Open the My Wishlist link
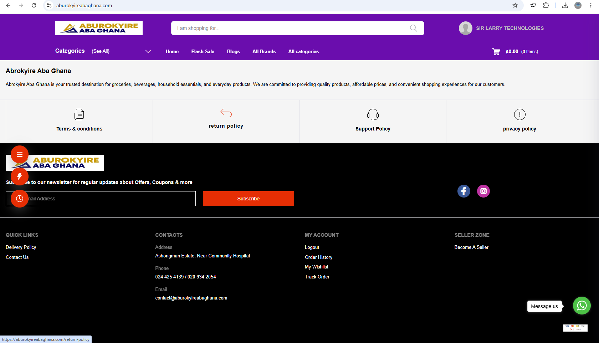 point(317,267)
